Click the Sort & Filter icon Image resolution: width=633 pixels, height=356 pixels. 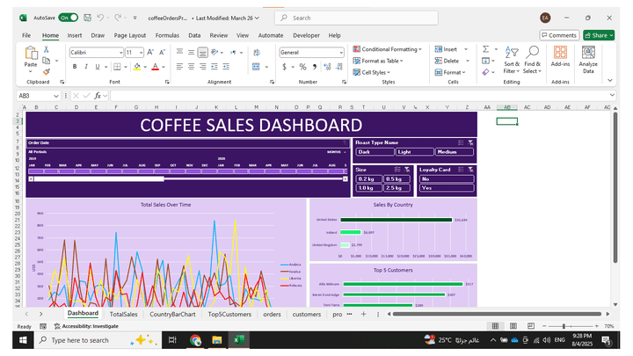pyautogui.click(x=511, y=58)
